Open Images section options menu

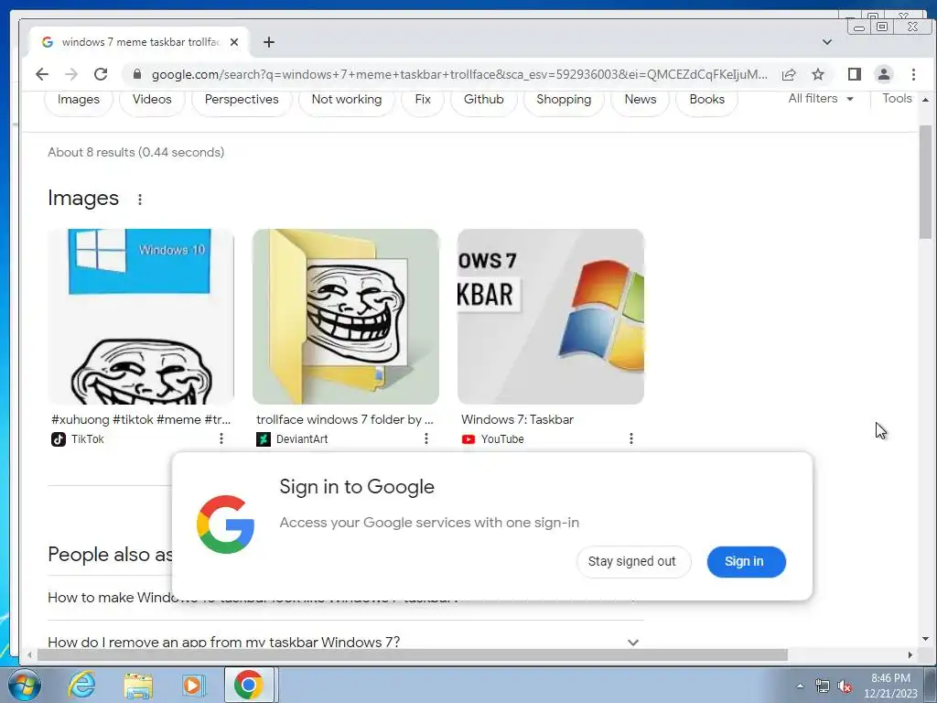(x=140, y=199)
